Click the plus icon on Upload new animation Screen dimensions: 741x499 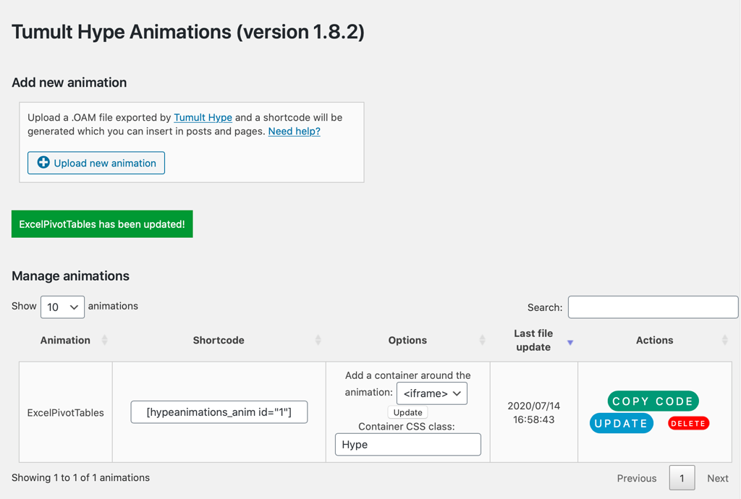click(42, 163)
